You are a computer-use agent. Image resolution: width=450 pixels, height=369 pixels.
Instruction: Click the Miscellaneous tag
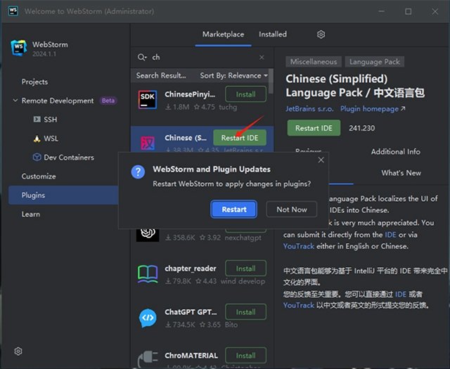(314, 62)
